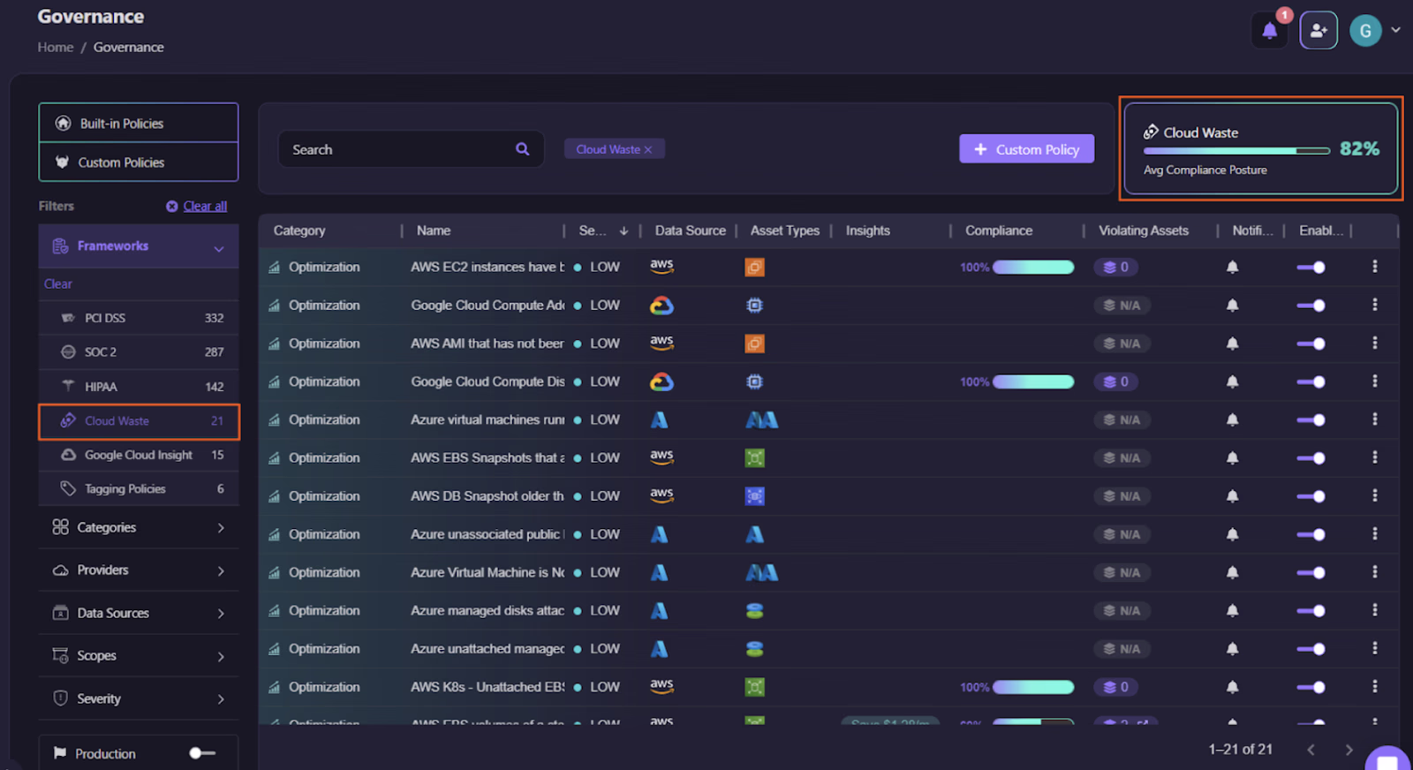
Task: Open the notifications bell in header
Action: (1270, 31)
